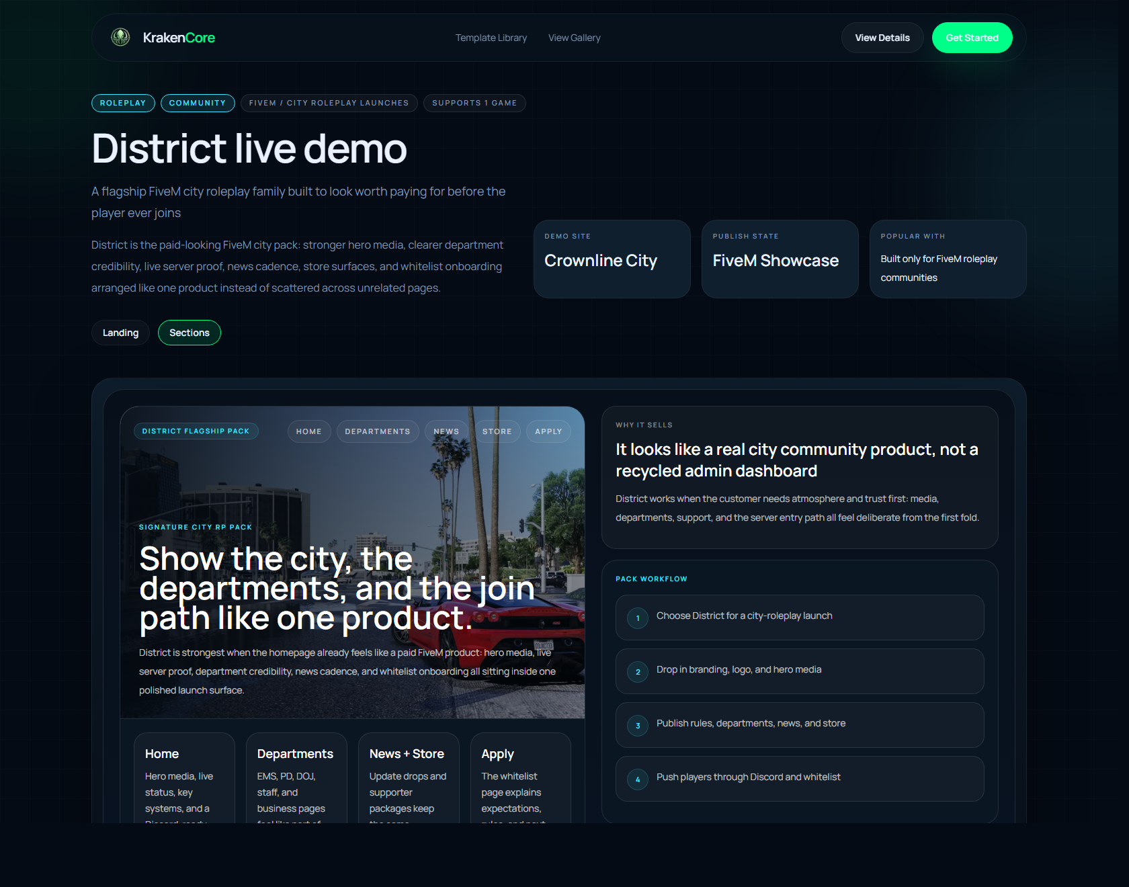Click the Crownline City demo site card
The width and height of the screenshot is (1129, 887).
[x=612, y=259]
